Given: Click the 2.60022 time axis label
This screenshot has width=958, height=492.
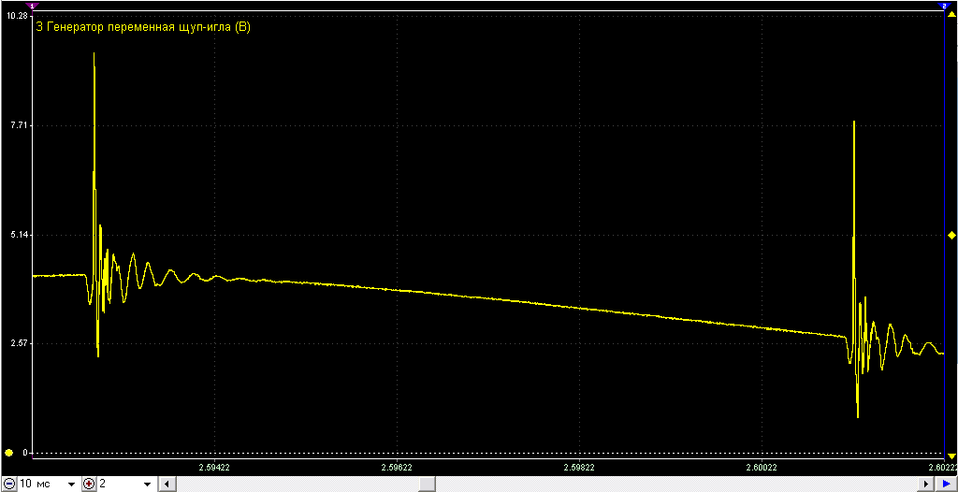Looking at the screenshot, I should click(762, 467).
